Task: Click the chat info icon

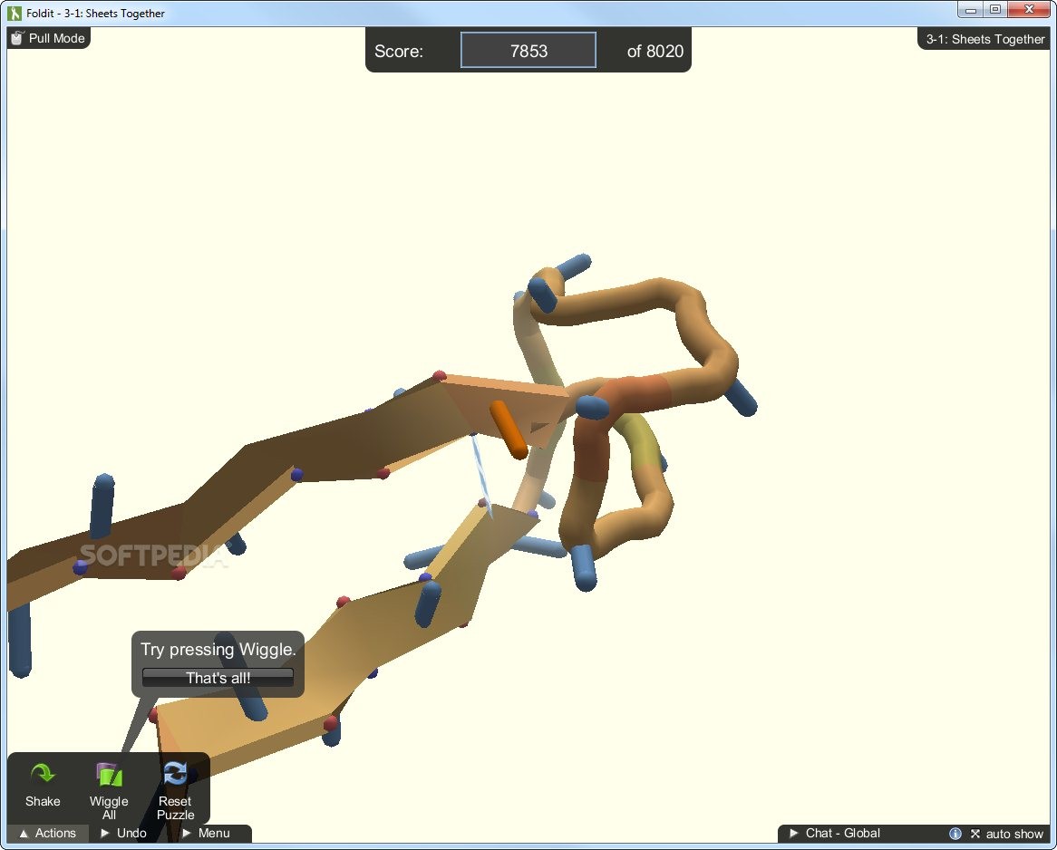Action: 955,834
